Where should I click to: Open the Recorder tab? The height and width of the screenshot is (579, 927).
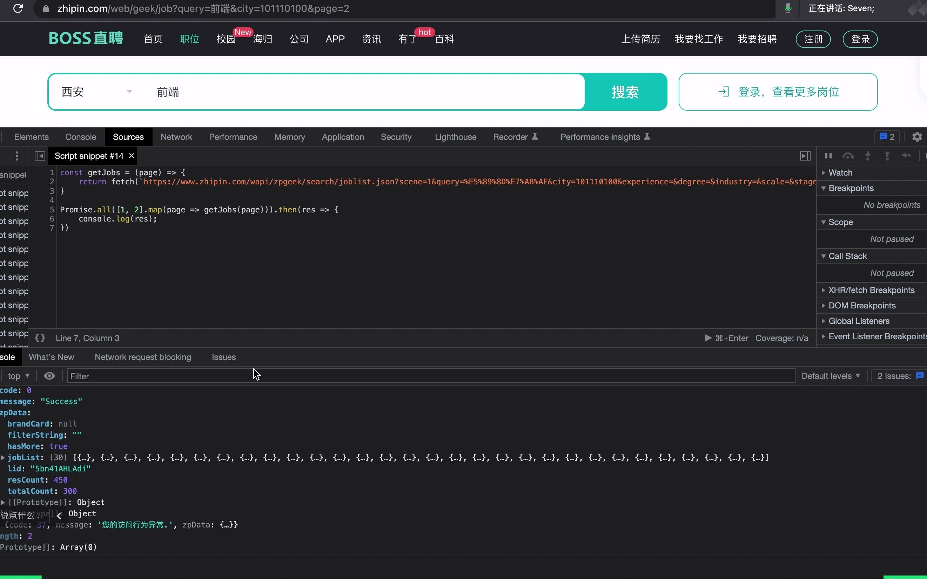pos(516,137)
